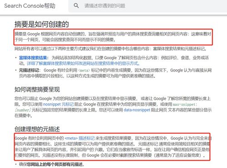This screenshot has height=168, width=227.
Task: Open link 详细了解富媒体搜索结果如何改进网站
Action: [83, 63]
